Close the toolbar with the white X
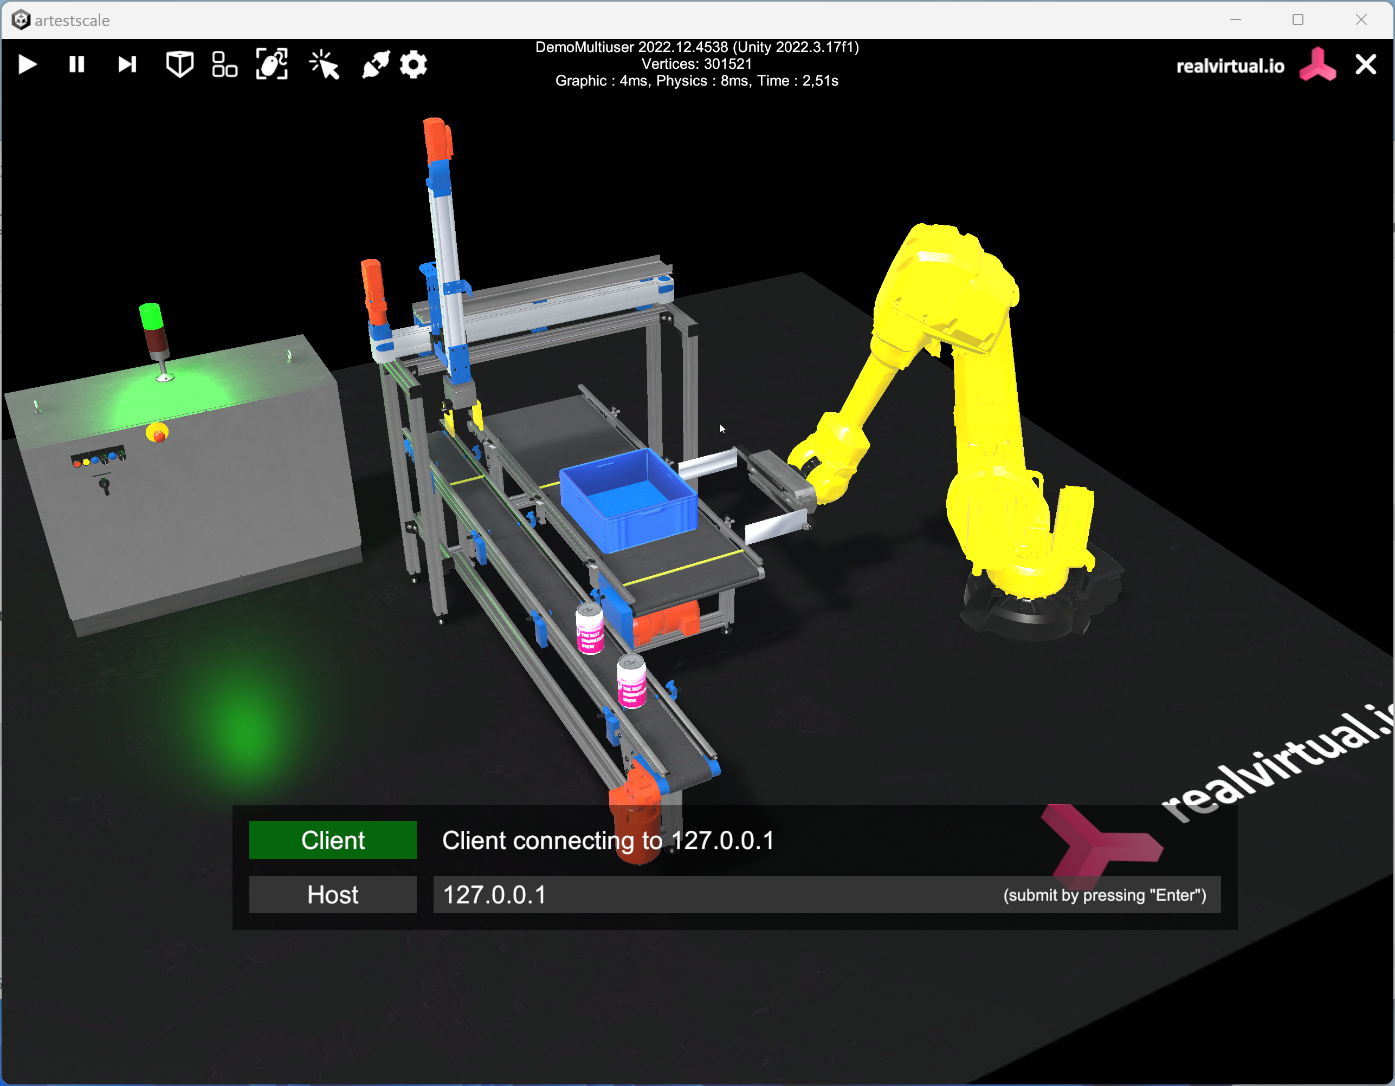This screenshot has width=1395, height=1086. click(x=1366, y=64)
